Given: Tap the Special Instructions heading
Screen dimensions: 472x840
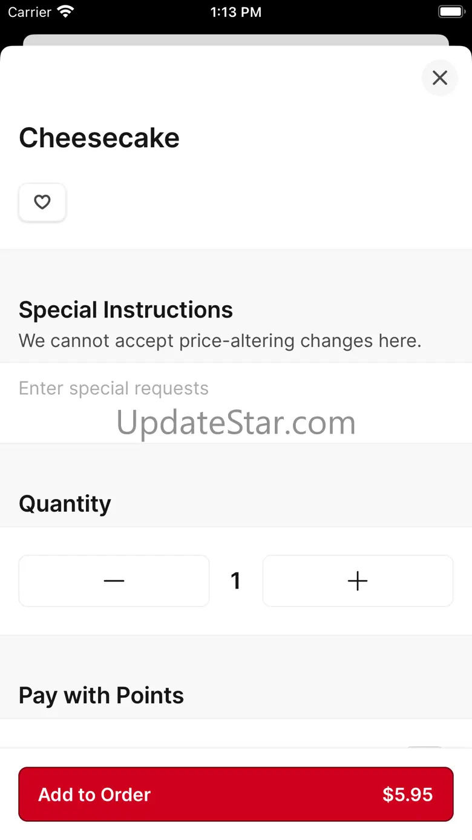Looking at the screenshot, I should coord(126,309).
